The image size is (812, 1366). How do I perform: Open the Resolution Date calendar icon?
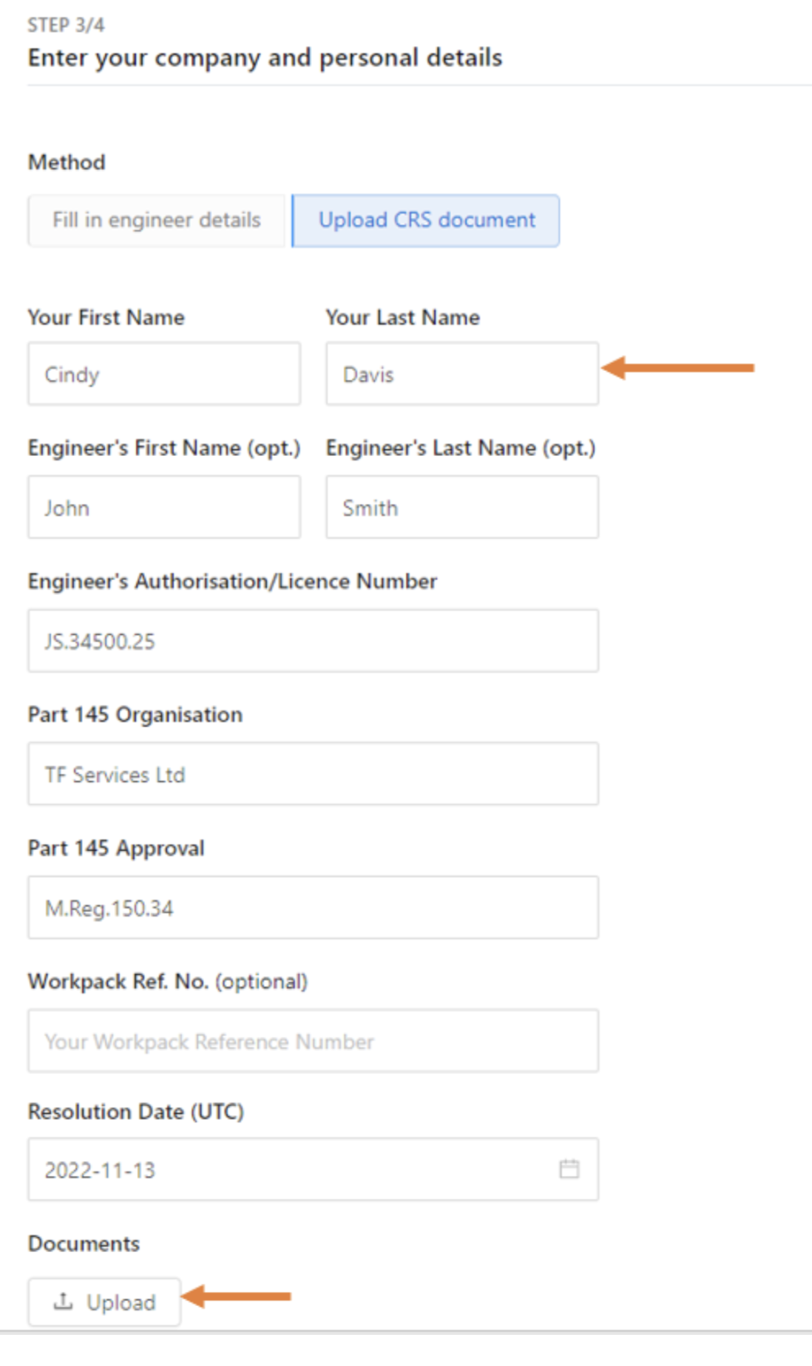point(569,1169)
